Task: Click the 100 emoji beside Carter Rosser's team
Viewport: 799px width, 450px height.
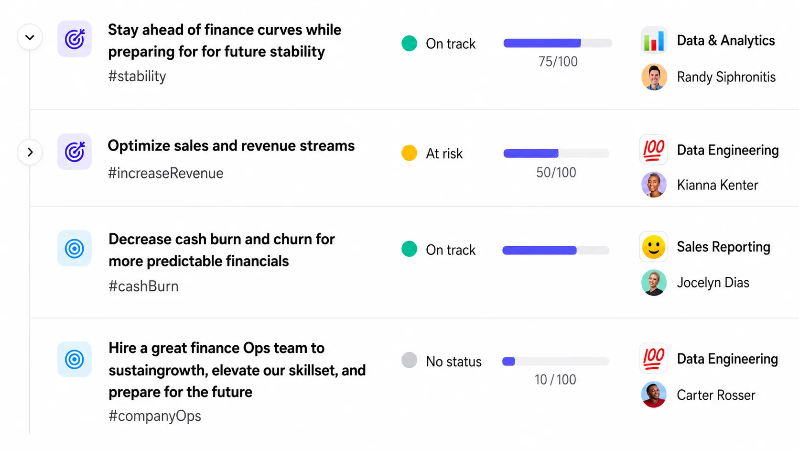Action: [x=654, y=358]
